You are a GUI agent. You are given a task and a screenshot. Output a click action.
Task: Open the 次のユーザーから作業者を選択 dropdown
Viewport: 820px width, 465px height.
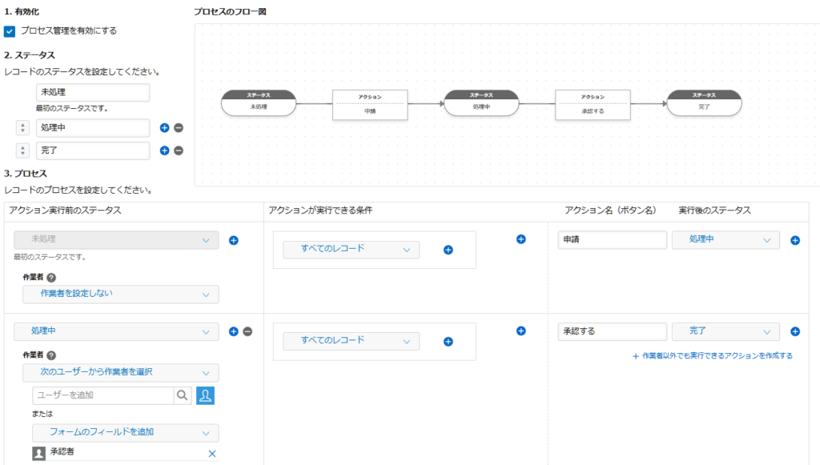(x=120, y=372)
